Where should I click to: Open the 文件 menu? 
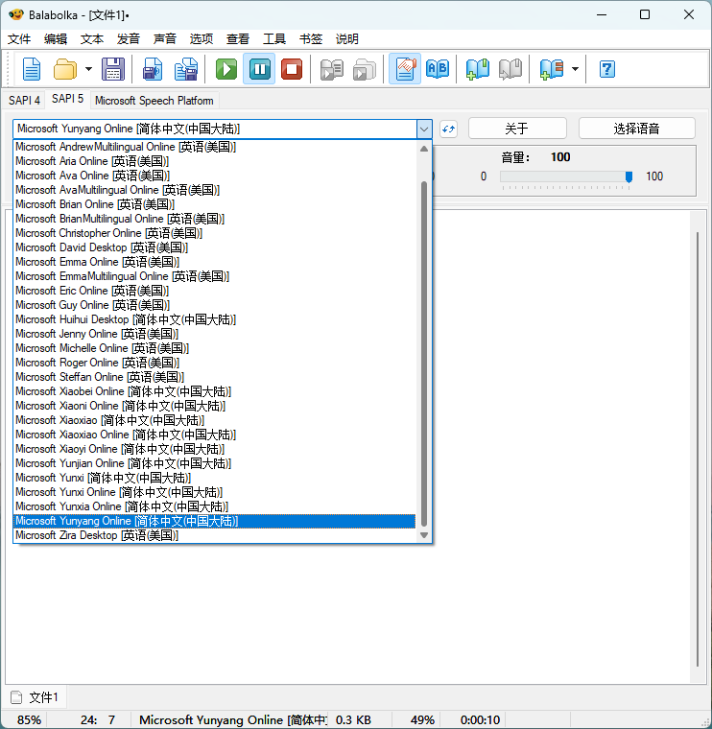click(19, 39)
